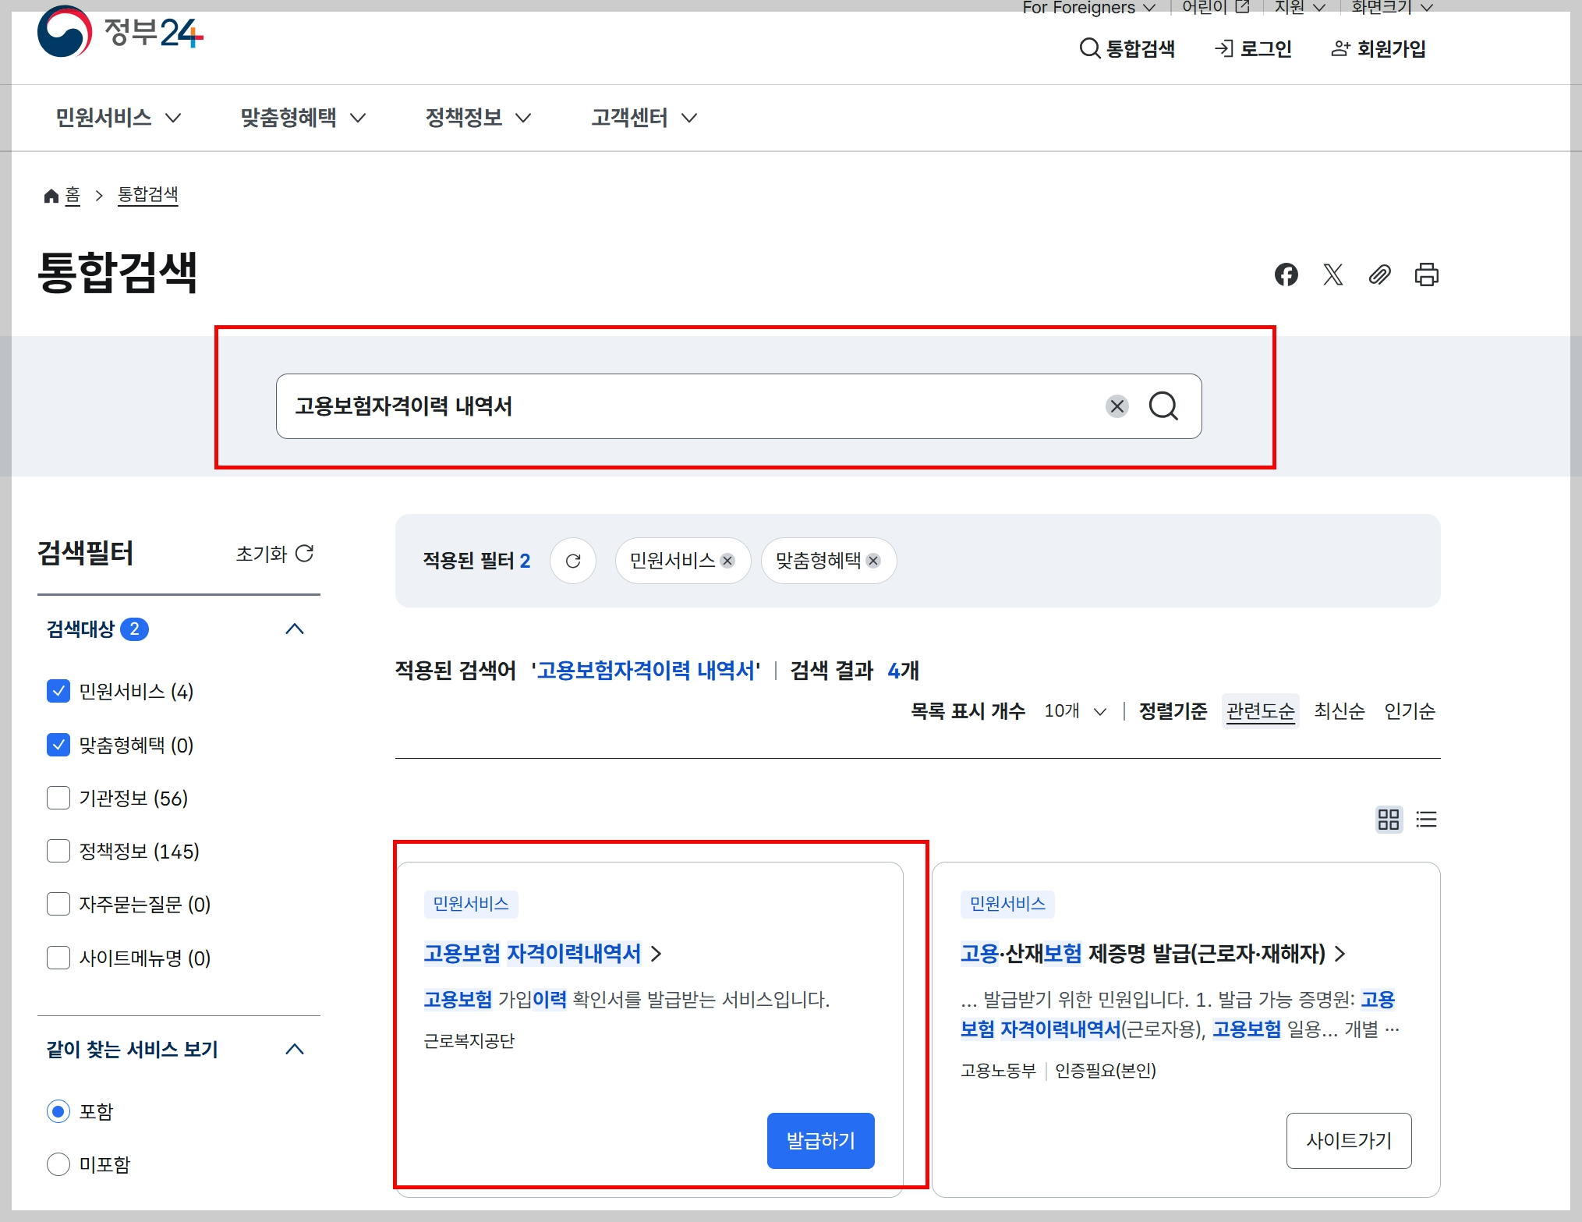This screenshot has height=1222, width=1582.
Task: Check 기관정보 (56) checkbox
Action: click(58, 798)
